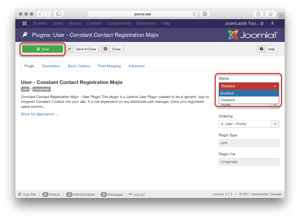Click the Safari back arrow
The width and height of the screenshot is (300, 220).
[x=40, y=14]
